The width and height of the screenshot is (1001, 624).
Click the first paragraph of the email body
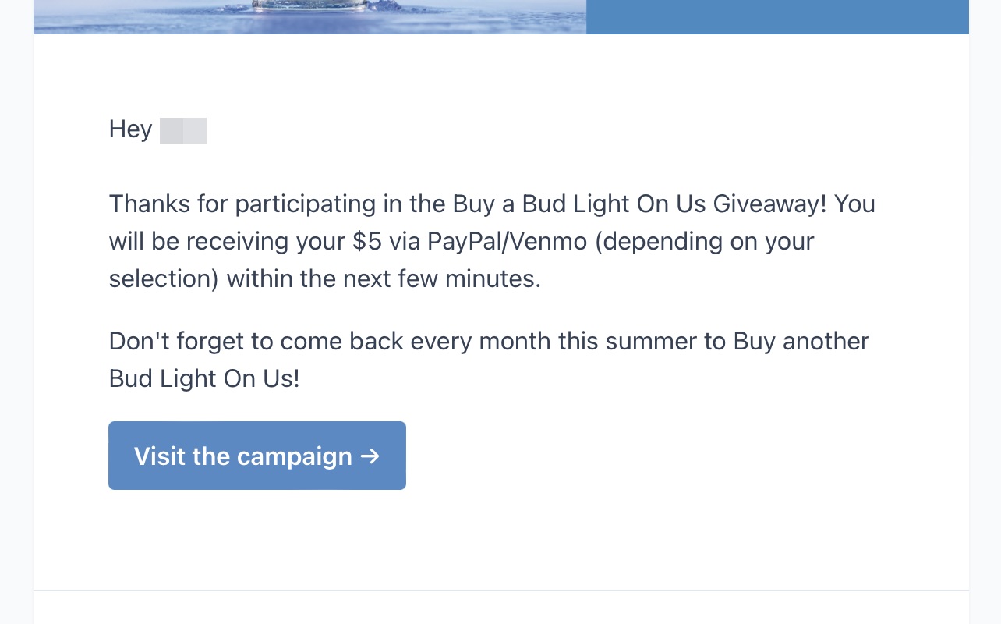tap(491, 241)
